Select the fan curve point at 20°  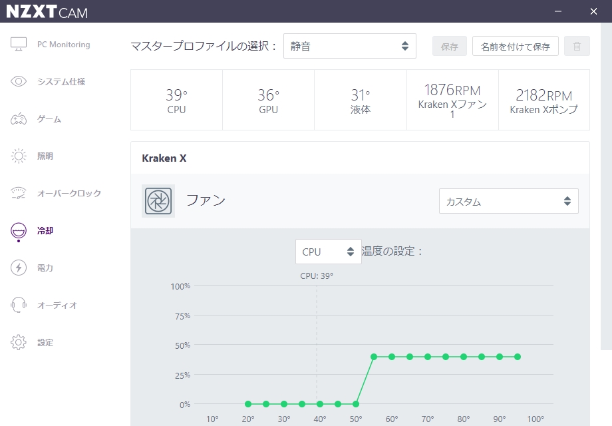248,404
